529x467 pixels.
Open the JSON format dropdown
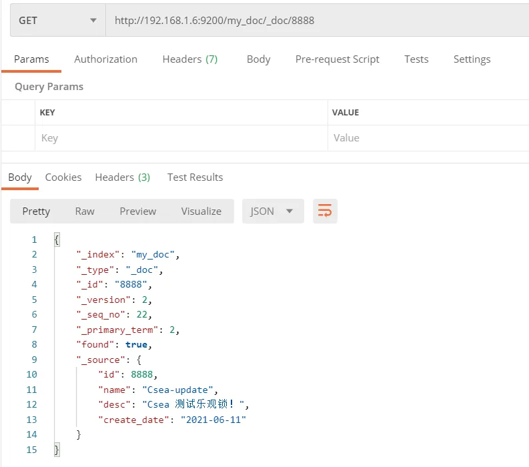tap(272, 211)
